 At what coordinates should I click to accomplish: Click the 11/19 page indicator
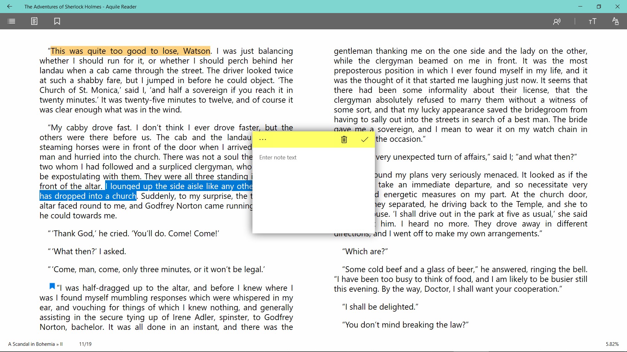point(85,344)
